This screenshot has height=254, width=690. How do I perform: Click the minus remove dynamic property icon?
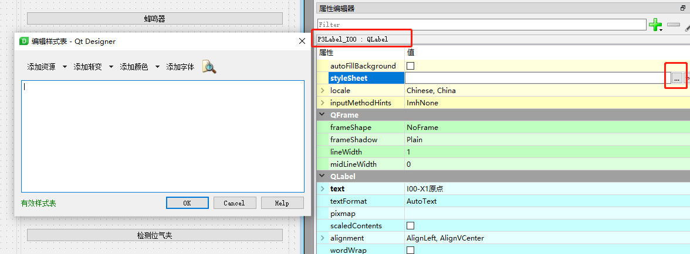pyautogui.click(x=674, y=25)
